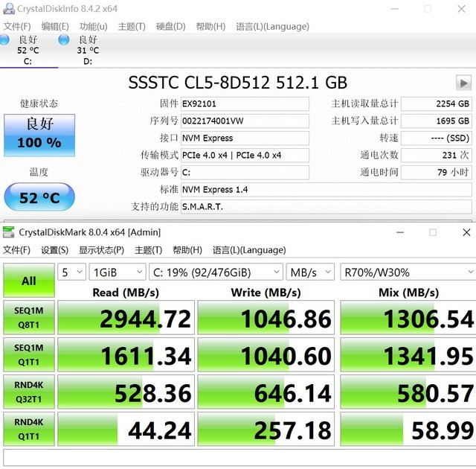Click SEQ1M Q1T1 read result 1611.34

click(x=126, y=355)
